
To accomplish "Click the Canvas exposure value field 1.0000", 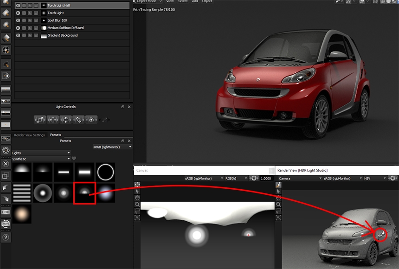I will (x=266, y=179).
